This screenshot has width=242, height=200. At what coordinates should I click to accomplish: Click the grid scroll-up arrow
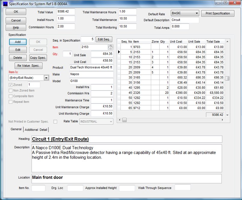(227, 41)
